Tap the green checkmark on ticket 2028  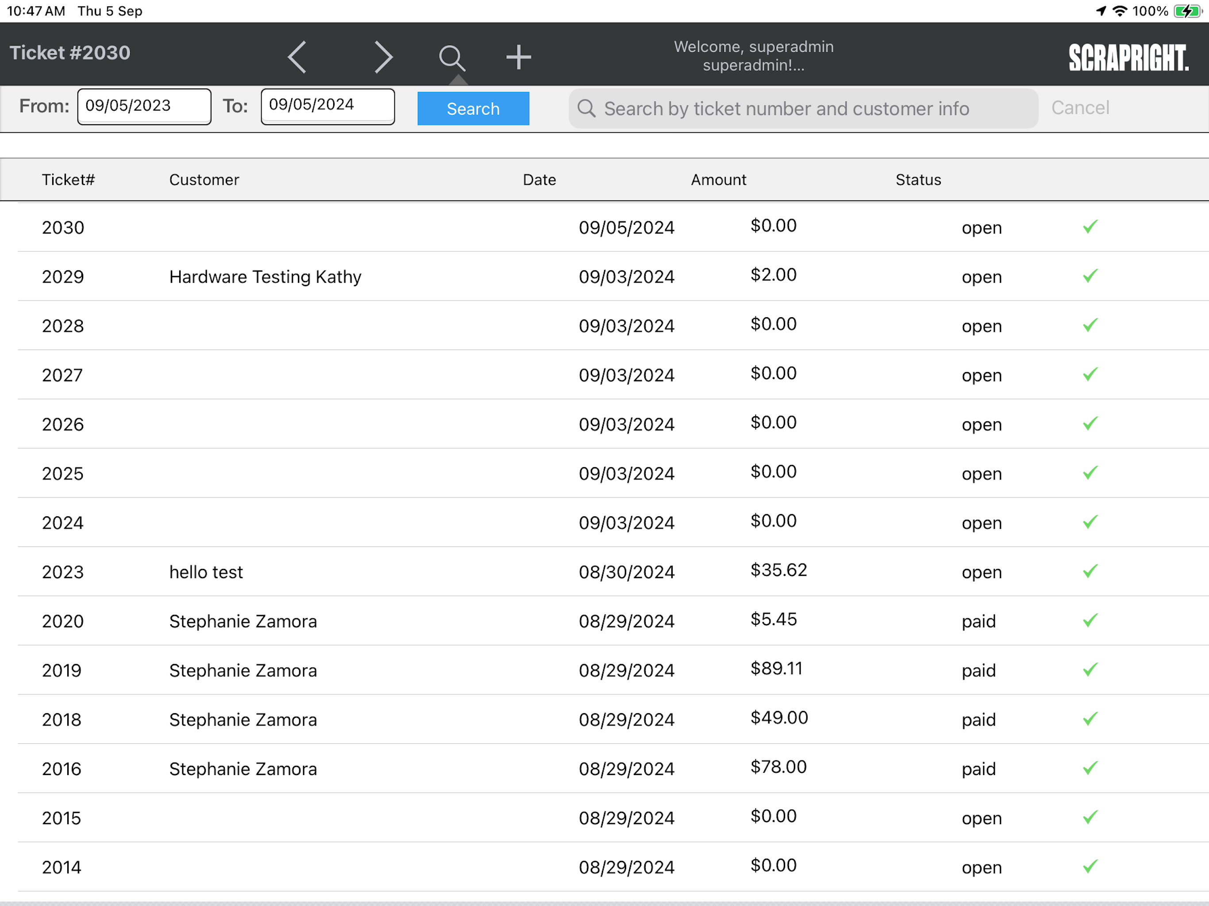pyautogui.click(x=1090, y=325)
